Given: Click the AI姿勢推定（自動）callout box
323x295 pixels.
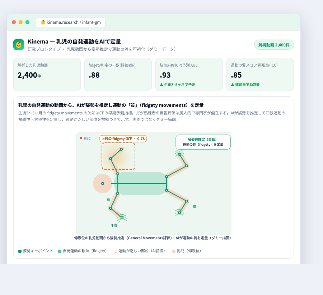Looking at the screenshot, I should click(x=203, y=142).
